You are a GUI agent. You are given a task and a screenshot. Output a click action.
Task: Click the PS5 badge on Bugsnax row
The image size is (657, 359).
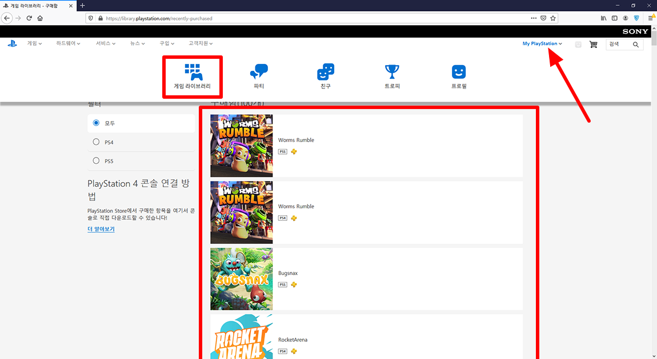pyautogui.click(x=283, y=285)
